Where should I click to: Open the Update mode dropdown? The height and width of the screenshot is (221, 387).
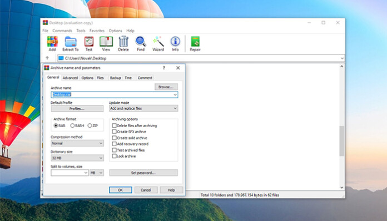coord(143,108)
